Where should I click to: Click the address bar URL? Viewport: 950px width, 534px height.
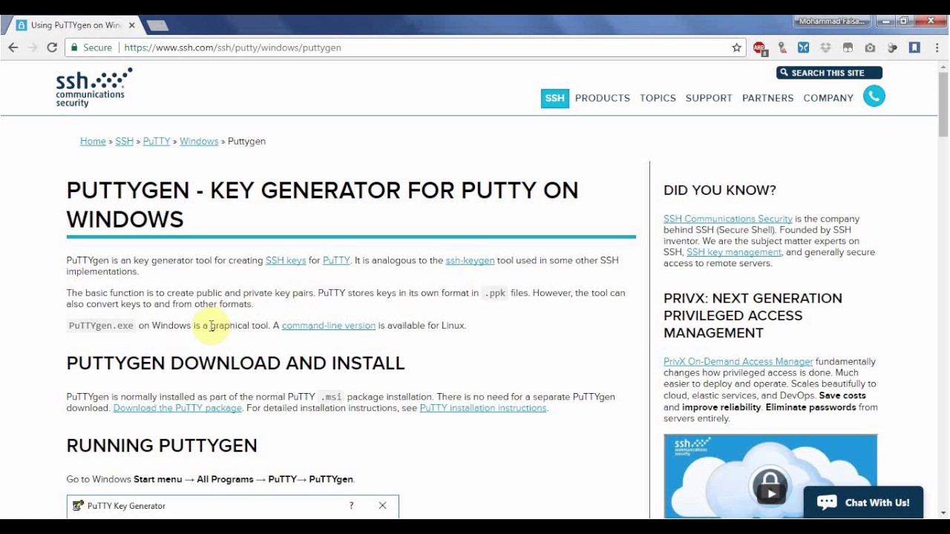[x=233, y=47]
